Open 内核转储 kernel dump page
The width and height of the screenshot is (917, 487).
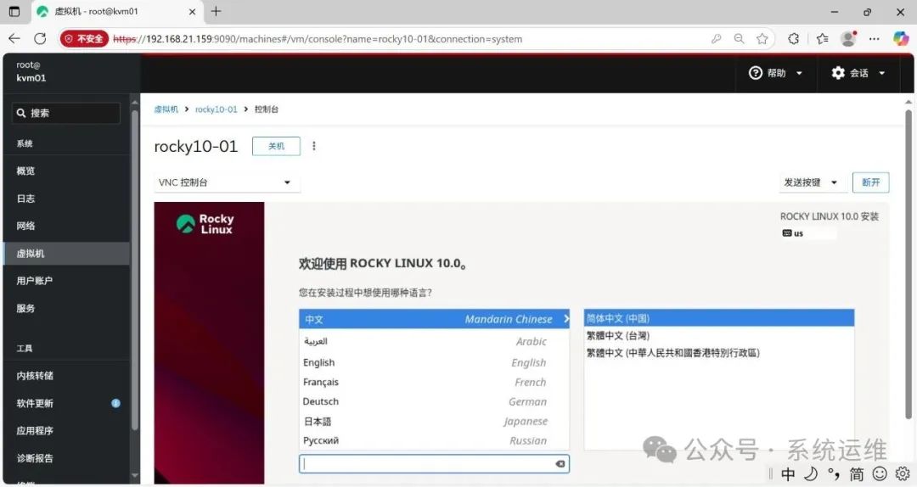(x=66, y=375)
